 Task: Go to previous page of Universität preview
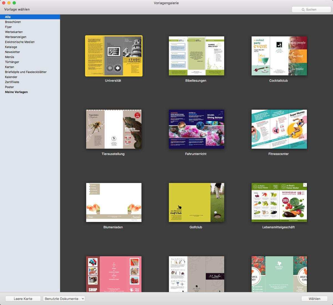coord(110,68)
